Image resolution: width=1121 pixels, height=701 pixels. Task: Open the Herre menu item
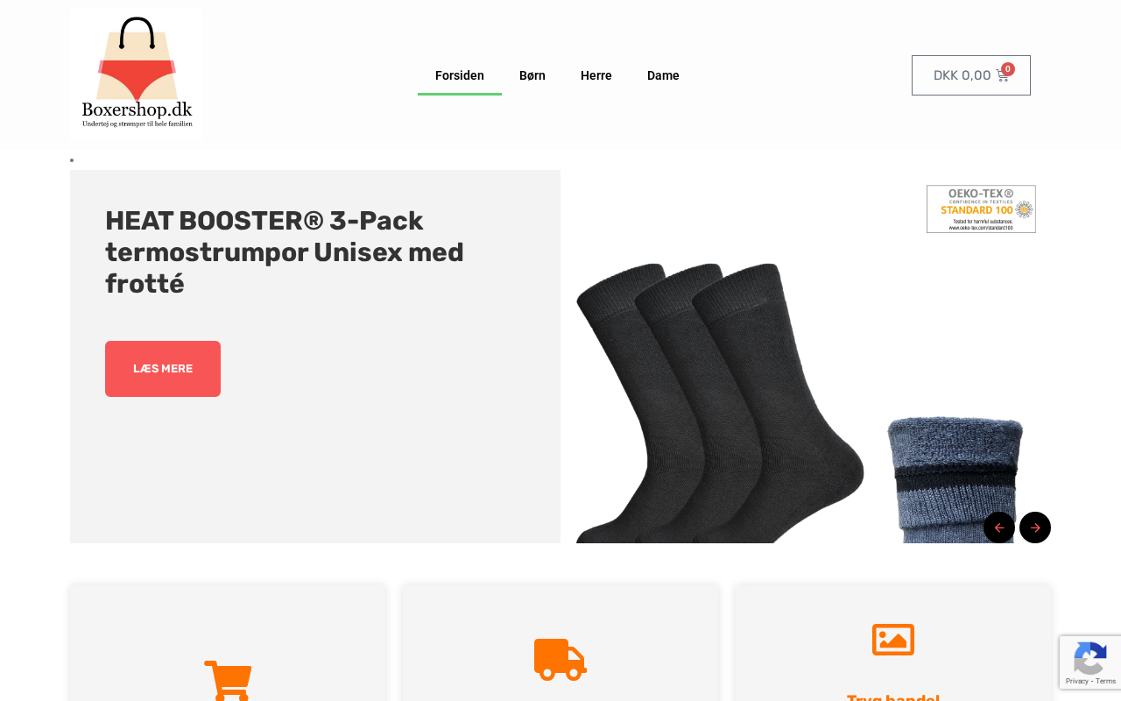[x=596, y=75]
